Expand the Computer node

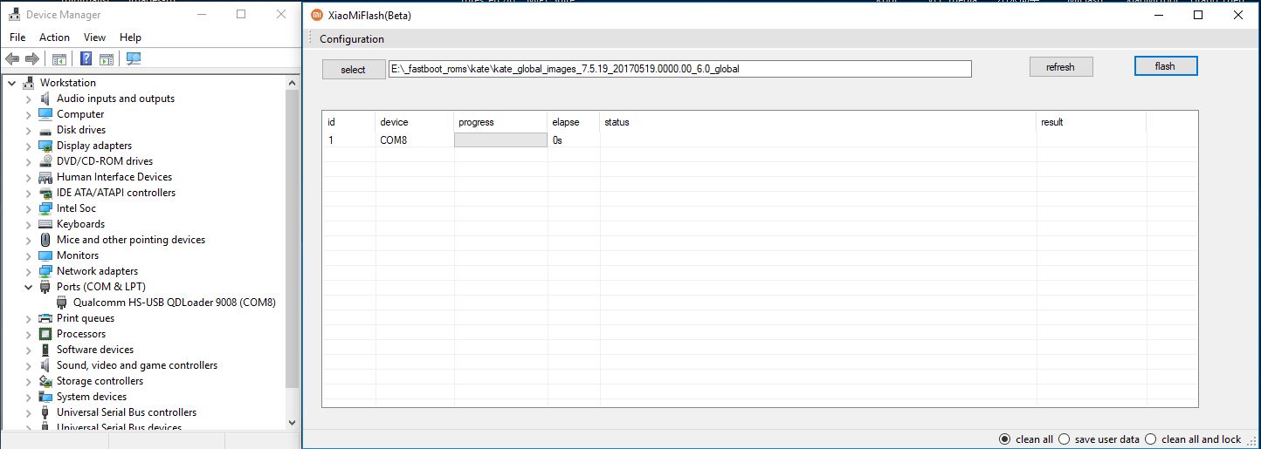[28, 114]
